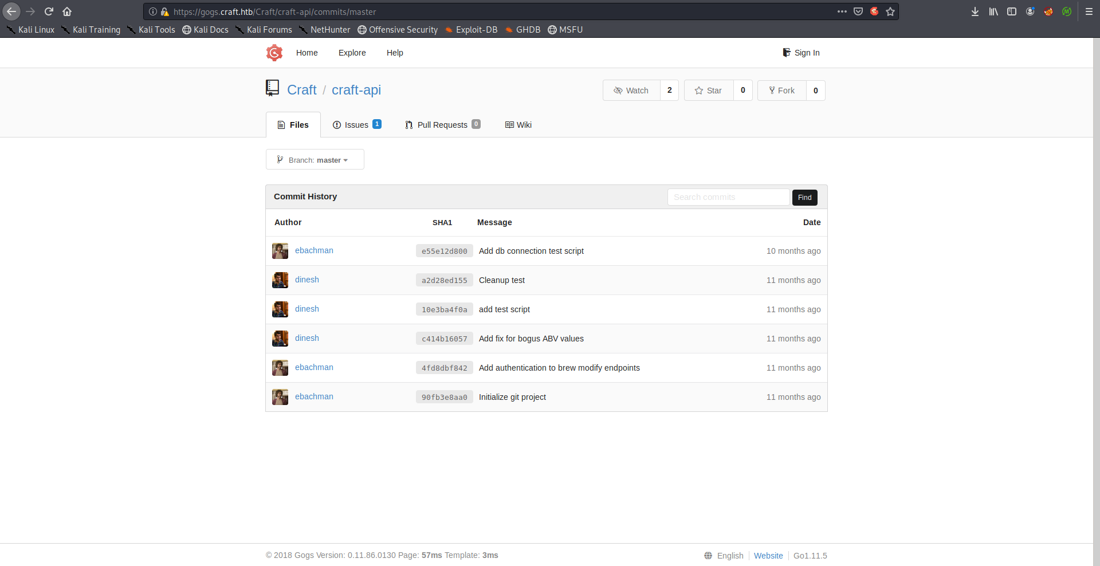Toggle the browser sidebar view icon

pyautogui.click(x=1011, y=11)
